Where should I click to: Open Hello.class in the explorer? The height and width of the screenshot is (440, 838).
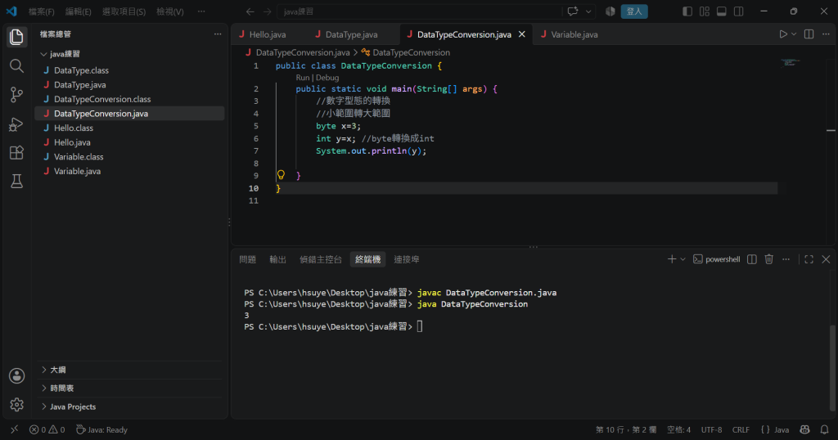point(73,128)
